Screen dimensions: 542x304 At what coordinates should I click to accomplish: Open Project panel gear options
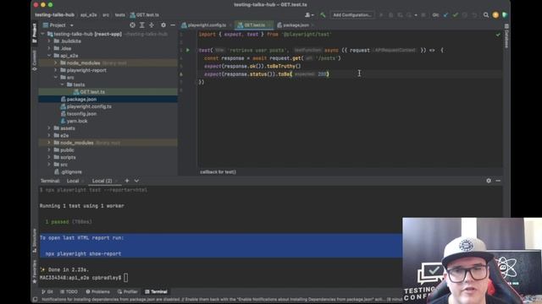tap(163, 25)
